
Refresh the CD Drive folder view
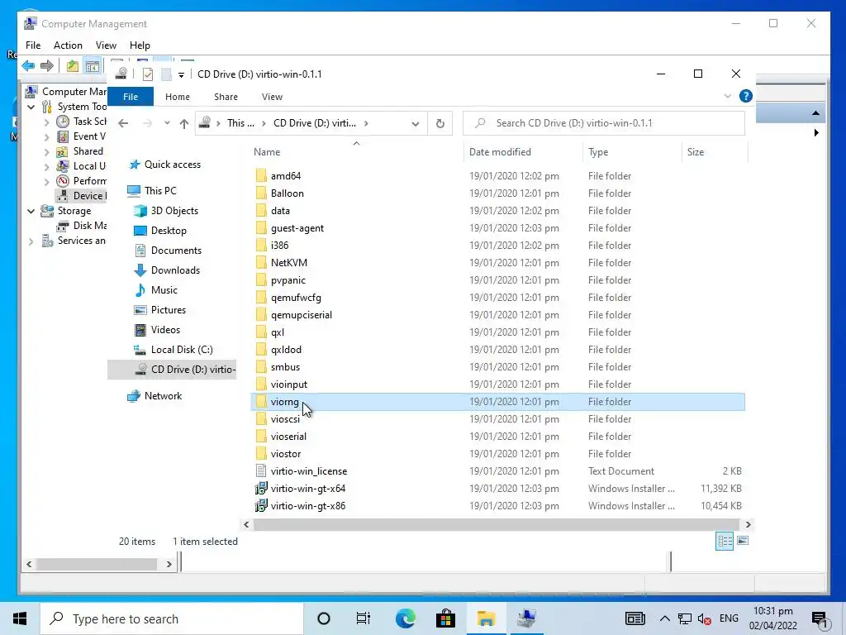(440, 124)
